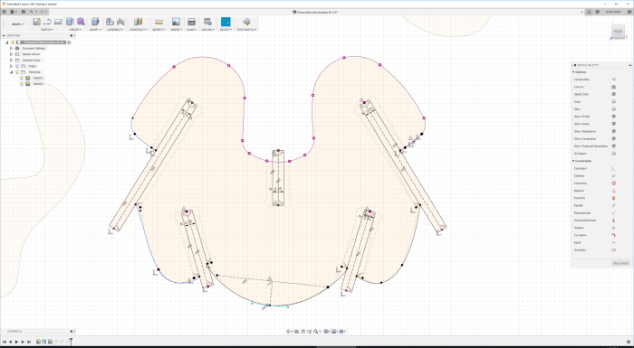Screen dimensions: 634x348
Task: Apply the Midpoint constraint
Action: click(613, 191)
